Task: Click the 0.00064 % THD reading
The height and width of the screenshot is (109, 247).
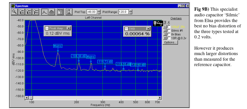Action: point(137,34)
